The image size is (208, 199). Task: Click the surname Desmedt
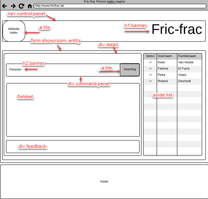[x=184, y=81]
